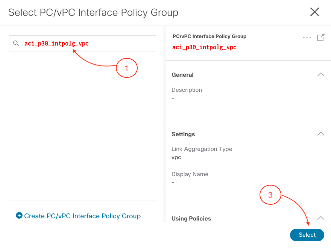The height and width of the screenshot is (248, 331).
Task: Click the magnifier search icon
Action: [x=16, y=43]
